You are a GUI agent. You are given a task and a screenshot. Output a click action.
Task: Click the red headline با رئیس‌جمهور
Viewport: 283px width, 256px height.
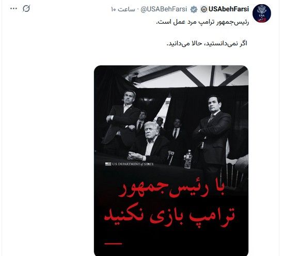pyautogui.click(x=171, y=190)
